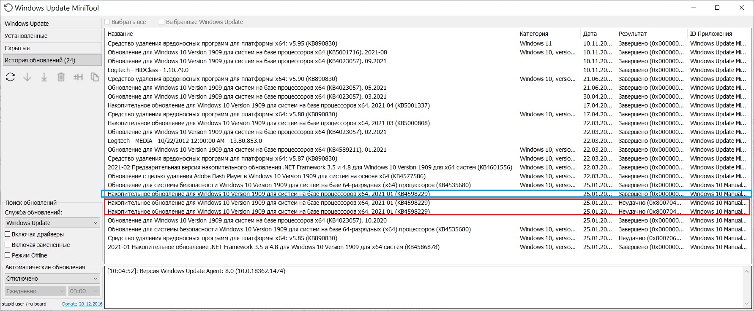Click the download updates arrow icon

pos(27,77)
